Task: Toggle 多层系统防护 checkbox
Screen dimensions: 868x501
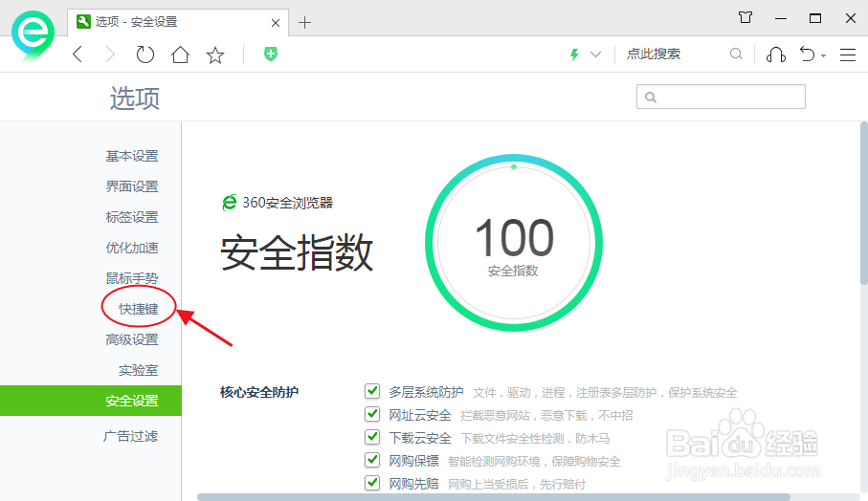Action: (x=372, y=391)
